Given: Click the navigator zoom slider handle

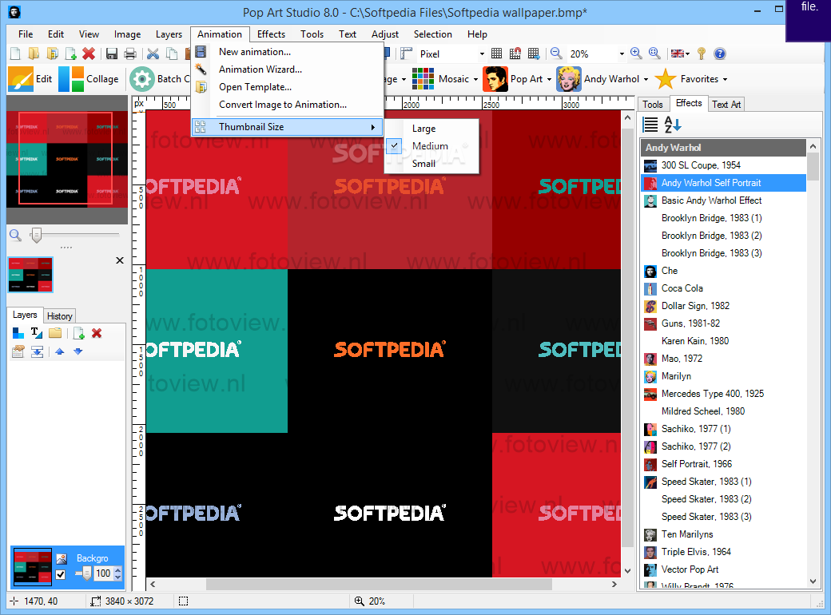Looking at the screenshot, I should pos(37,235).
